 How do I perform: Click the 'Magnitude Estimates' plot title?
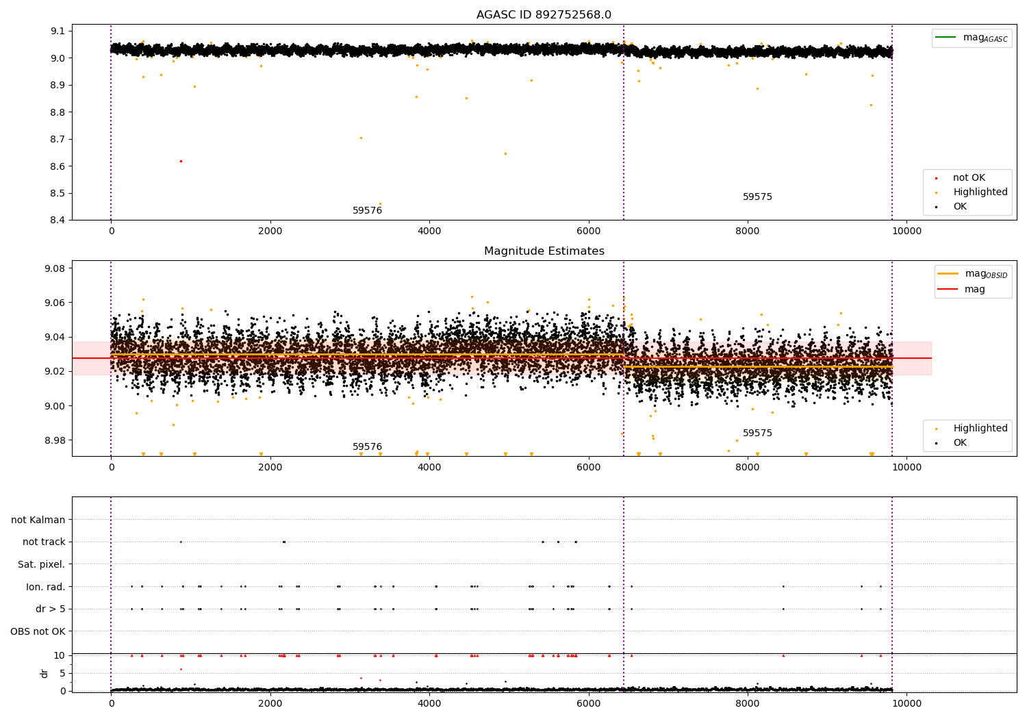544,251
